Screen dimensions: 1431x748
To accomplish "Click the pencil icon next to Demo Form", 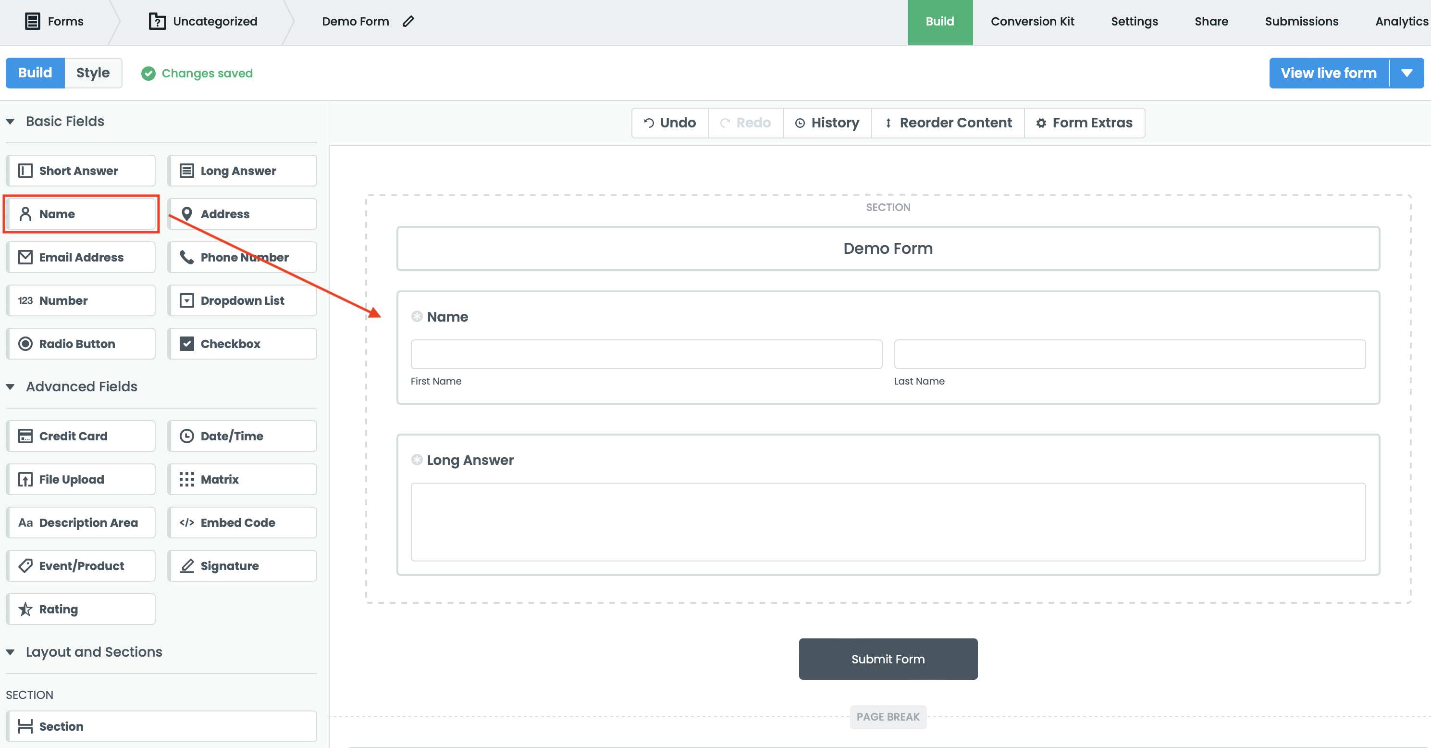I will [x=408, y=21].
